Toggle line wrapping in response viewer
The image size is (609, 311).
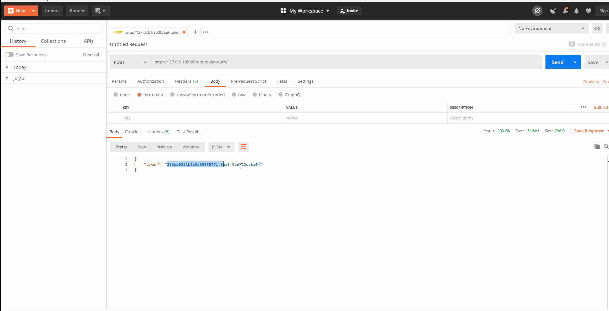[x=243, y=147]
